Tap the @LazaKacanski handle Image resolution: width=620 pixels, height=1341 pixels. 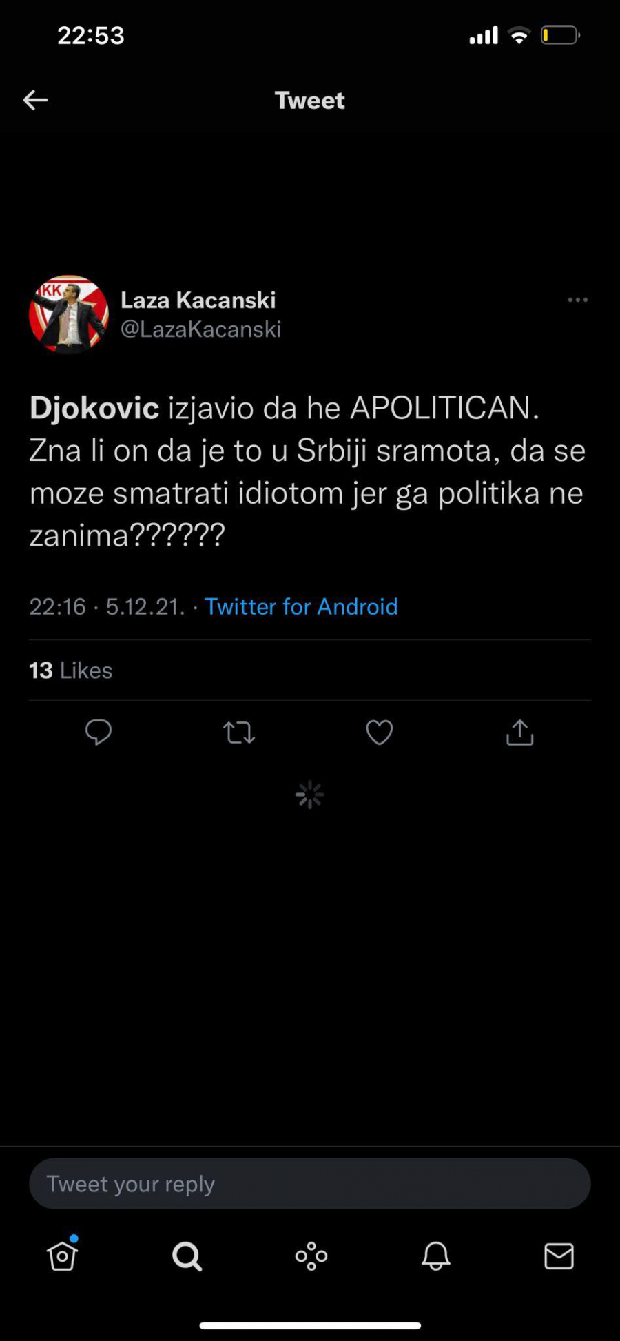200,329
